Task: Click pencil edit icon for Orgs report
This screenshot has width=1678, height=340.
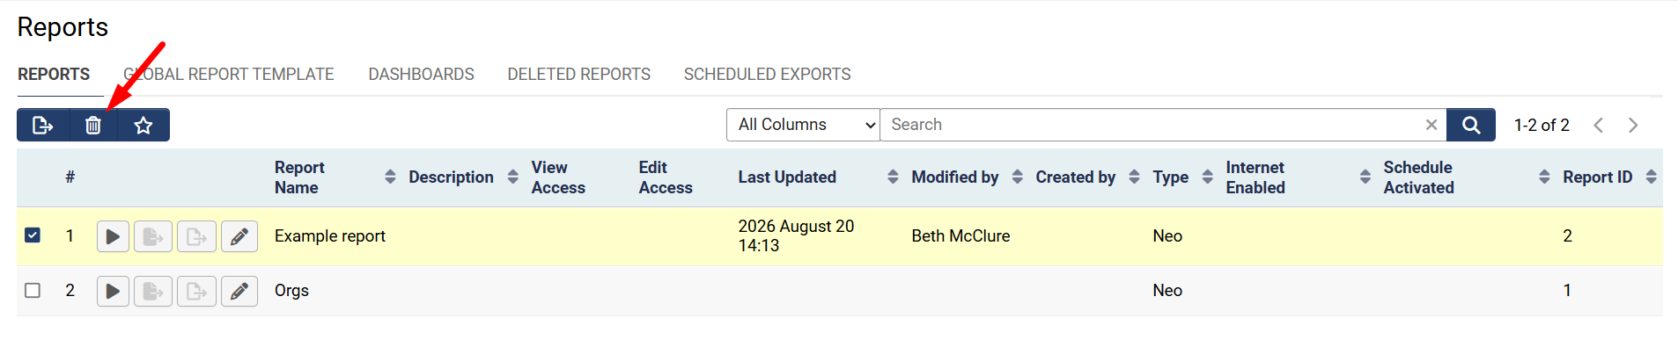Action: [x=239, y=291]
